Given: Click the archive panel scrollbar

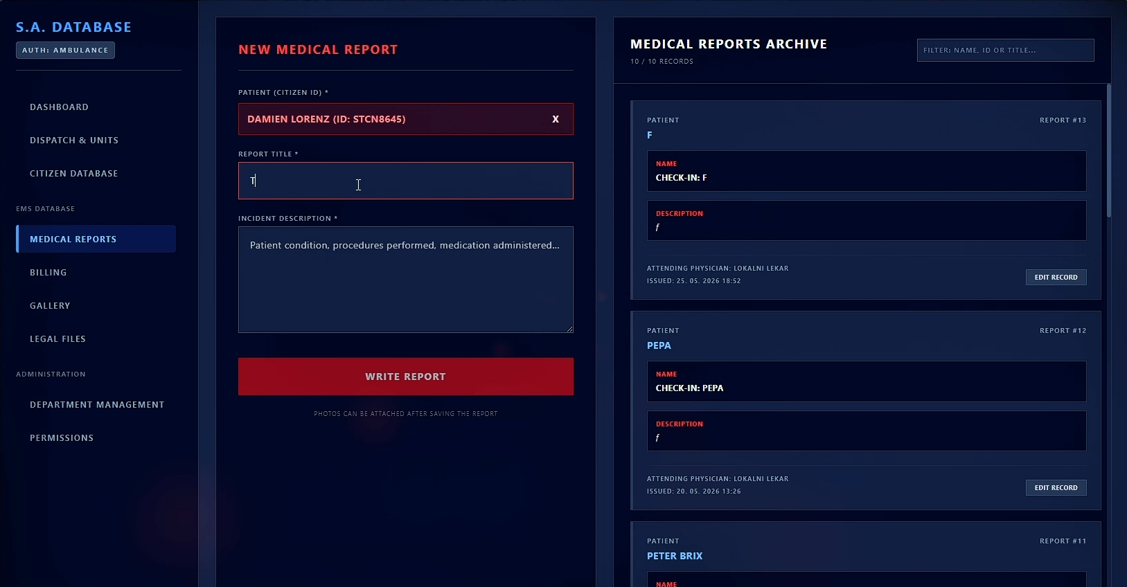Looking at the screenshot, I should click(1109, 151).
